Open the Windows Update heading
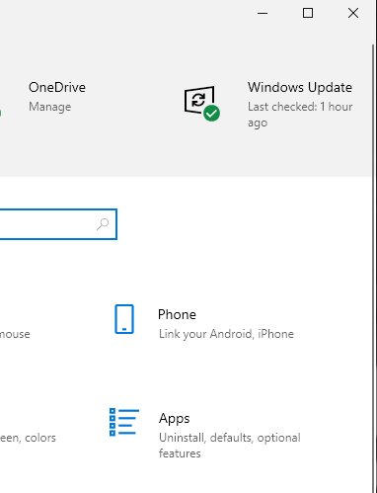Image resolution: width=377 pixels, height=493 pixels. click(x=300, y=87)
